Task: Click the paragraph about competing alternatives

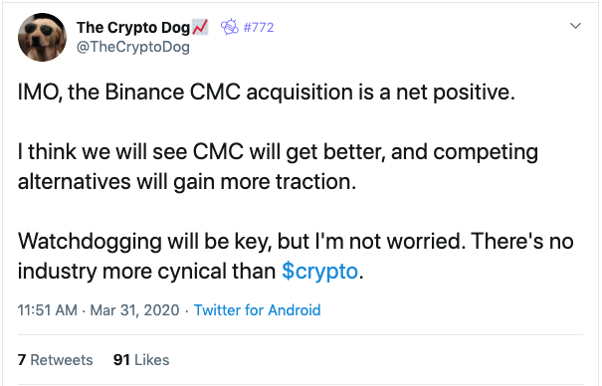Action: coord(278,166)
